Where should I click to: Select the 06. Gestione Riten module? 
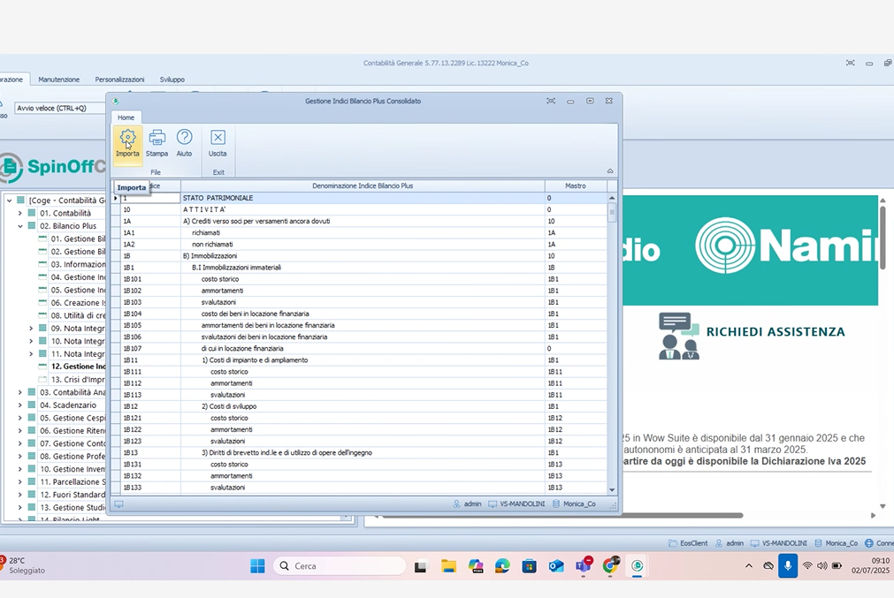(x=73, y=430)
